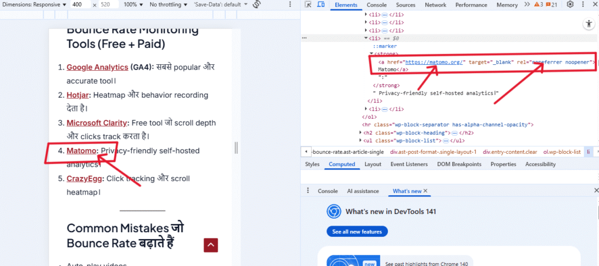Switch to the Elements tab
Viewport: 599px width, 266px height.
click(346, 5)
